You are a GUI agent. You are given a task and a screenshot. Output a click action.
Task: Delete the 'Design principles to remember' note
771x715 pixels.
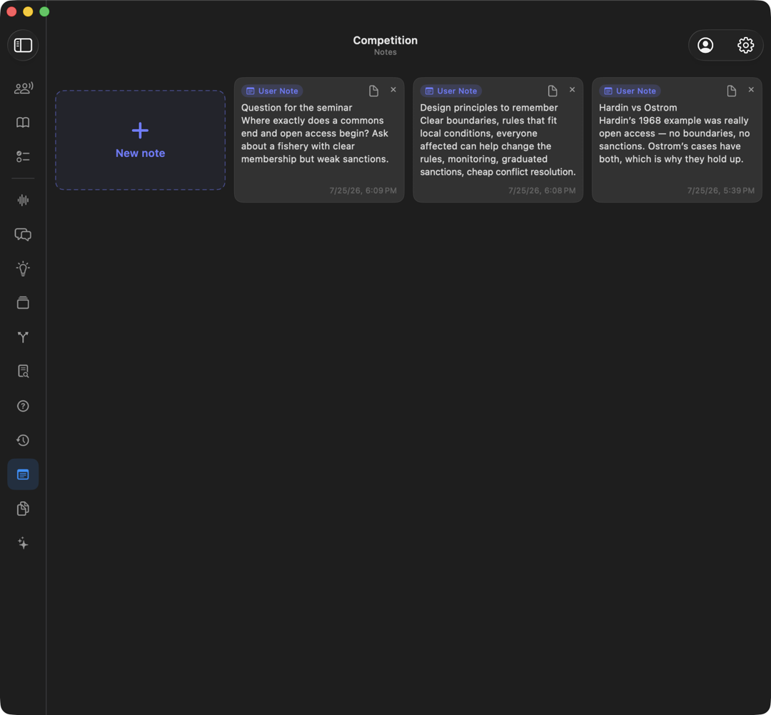[573, 89]
